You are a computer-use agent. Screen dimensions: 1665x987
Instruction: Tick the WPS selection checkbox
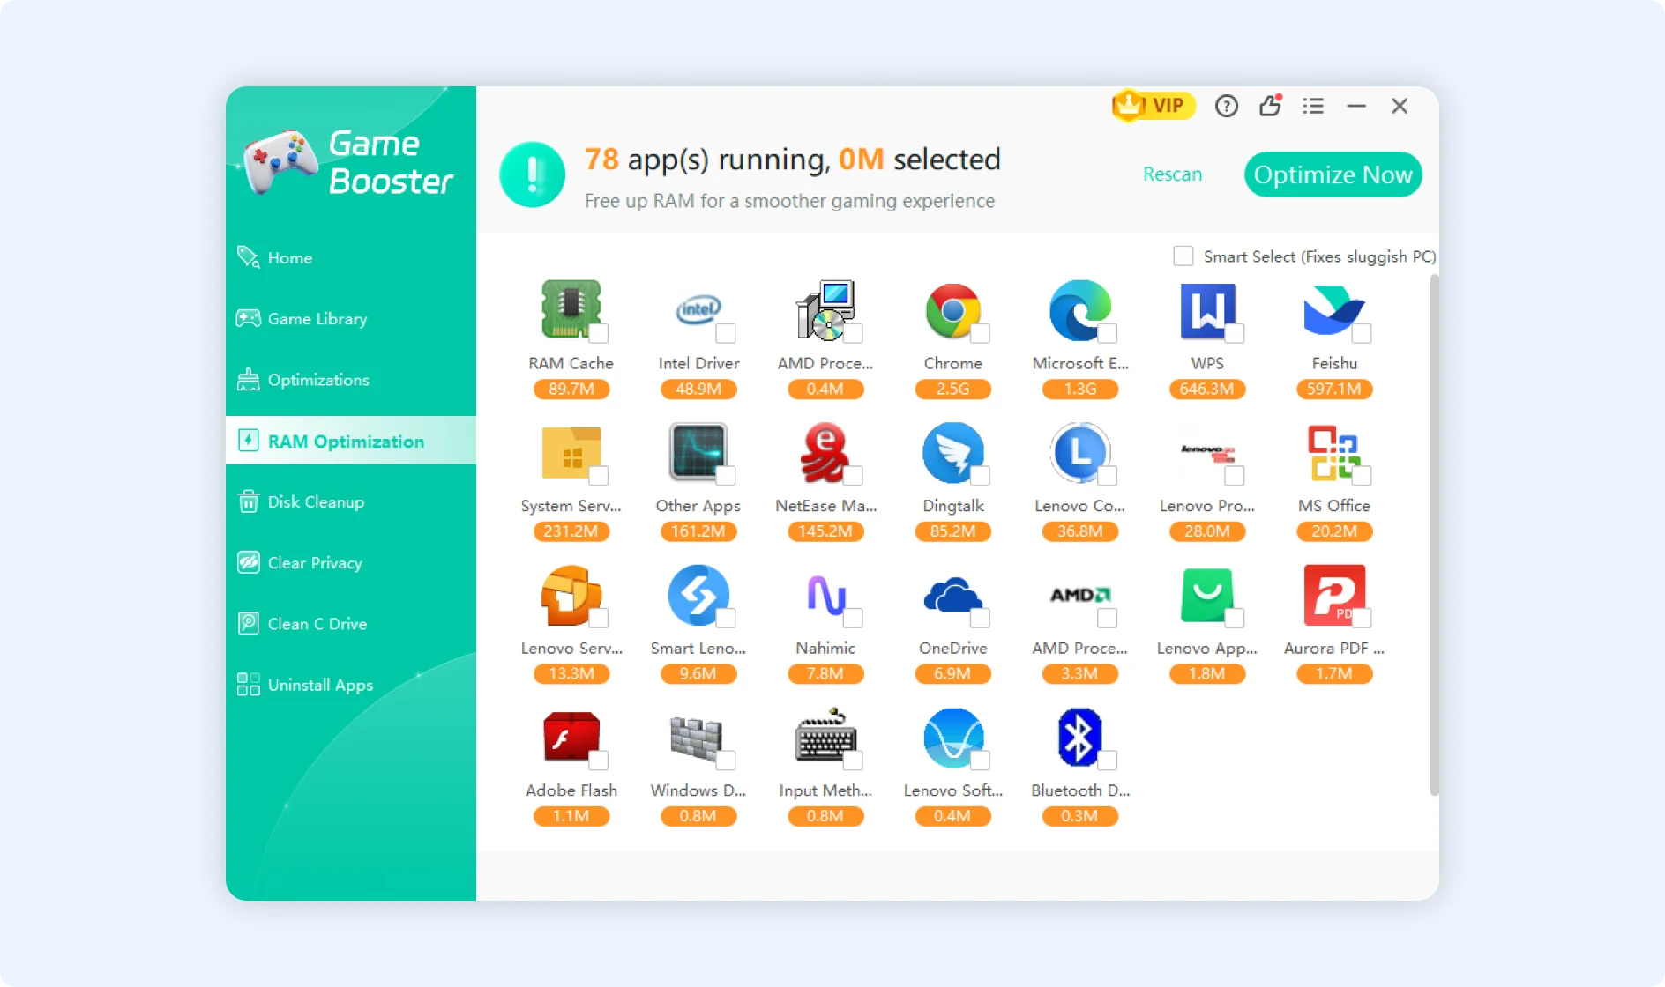[x=1235, y=333]
